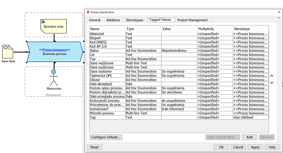Click the small dropdown arrow under close button
The width and height of the screenshot is (283, 153).
pyautogui.click(x=278, y=18)
